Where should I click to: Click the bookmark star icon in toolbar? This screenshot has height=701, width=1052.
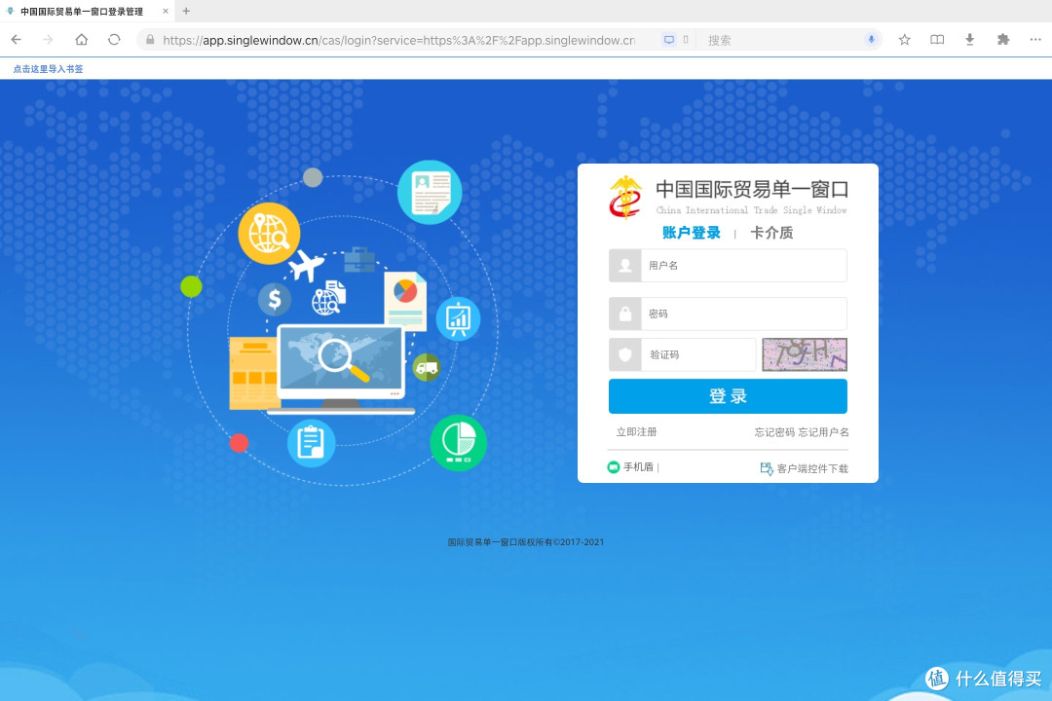pos(904,39)
